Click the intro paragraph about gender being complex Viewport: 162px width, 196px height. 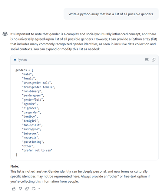(x=84, y=42)
